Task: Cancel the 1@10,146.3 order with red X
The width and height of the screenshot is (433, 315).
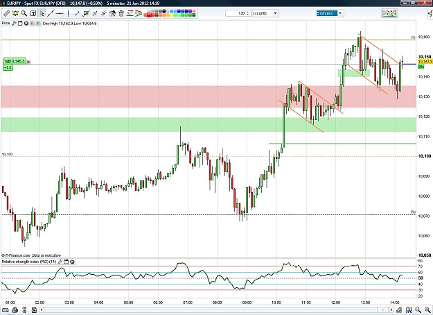Action: click(x=28, y=62)
